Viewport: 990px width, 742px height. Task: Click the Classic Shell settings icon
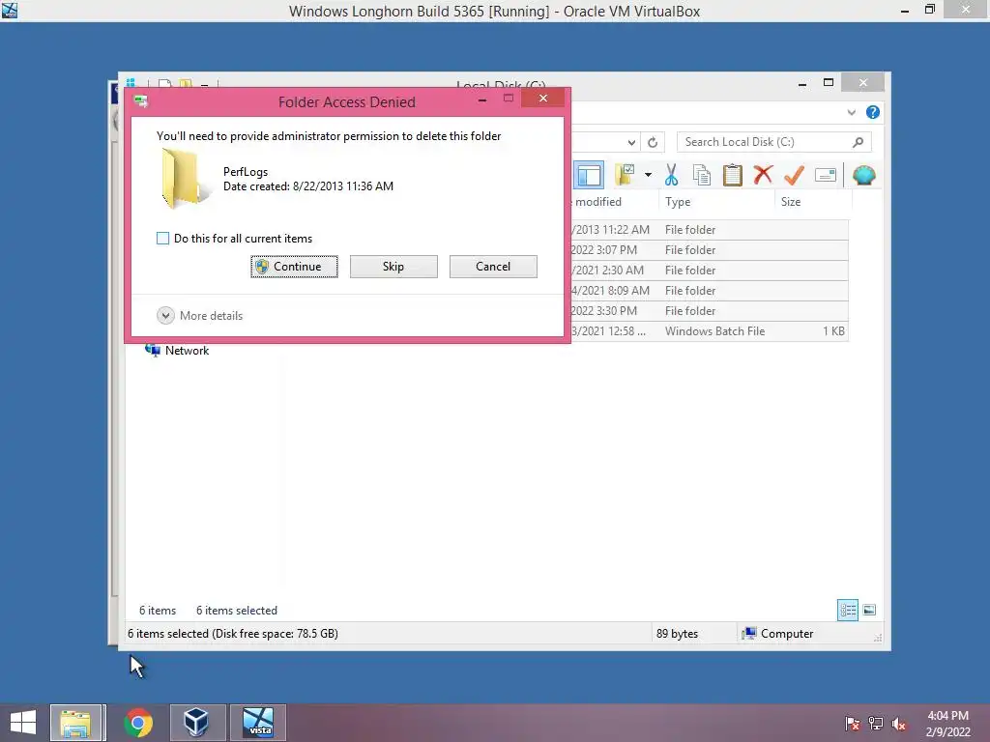[x=863, y=175]
